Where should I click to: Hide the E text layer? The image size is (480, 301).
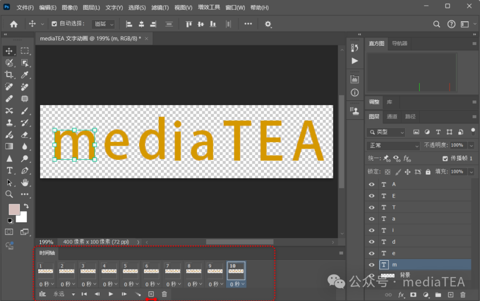click(372, 196)
